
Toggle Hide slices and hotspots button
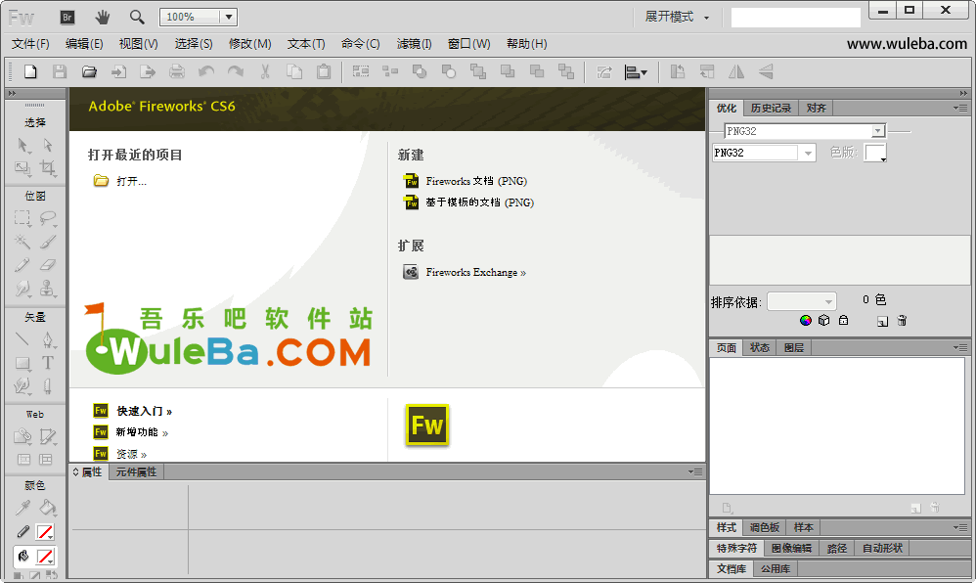(x=23, y=460)
